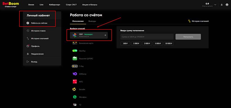Open История платежей in sidebar
Screen dimensions: 231x108
pyautogui.click(x=42, y=38)
